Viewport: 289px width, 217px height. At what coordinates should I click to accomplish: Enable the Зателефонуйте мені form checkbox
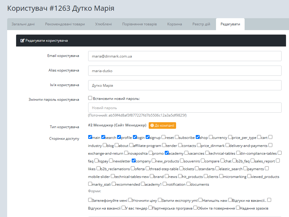(90, 200)
